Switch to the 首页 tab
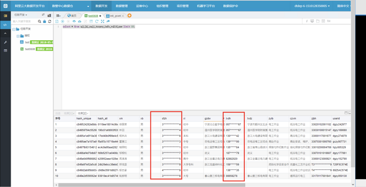The height and width of the screenshot is (187, 366). click(x=72, y=16)
